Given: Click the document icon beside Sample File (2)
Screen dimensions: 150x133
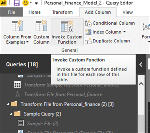Looking at the screenshot, I should coord(21,123).
